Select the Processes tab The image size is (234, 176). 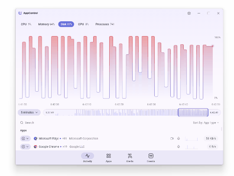(105, 24)
